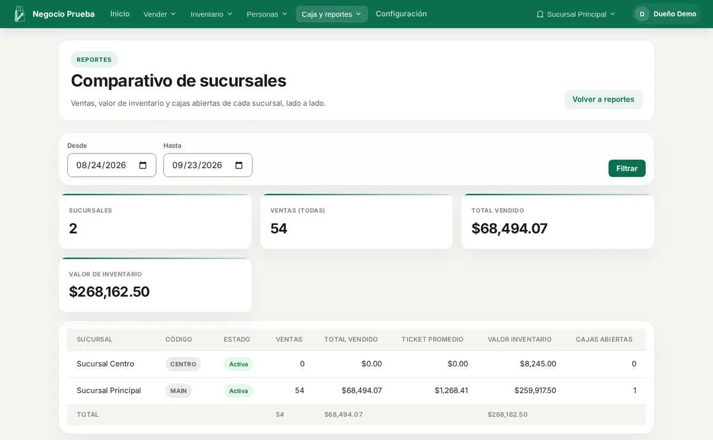Click the Sucursal Centro row name
The image size is (713, 440).
(x=105, y=364)
